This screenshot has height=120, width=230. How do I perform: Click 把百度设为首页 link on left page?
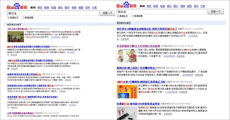tap(14, 24)
